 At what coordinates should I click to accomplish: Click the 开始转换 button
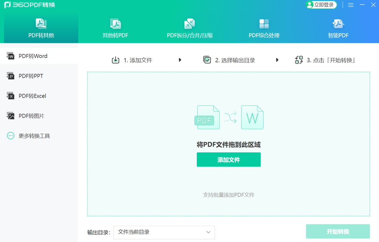point(338,231)
